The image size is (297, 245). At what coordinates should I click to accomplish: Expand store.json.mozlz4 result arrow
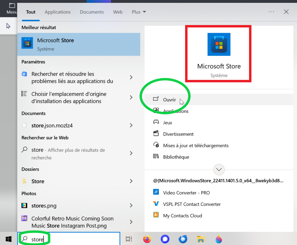[131, 126]
